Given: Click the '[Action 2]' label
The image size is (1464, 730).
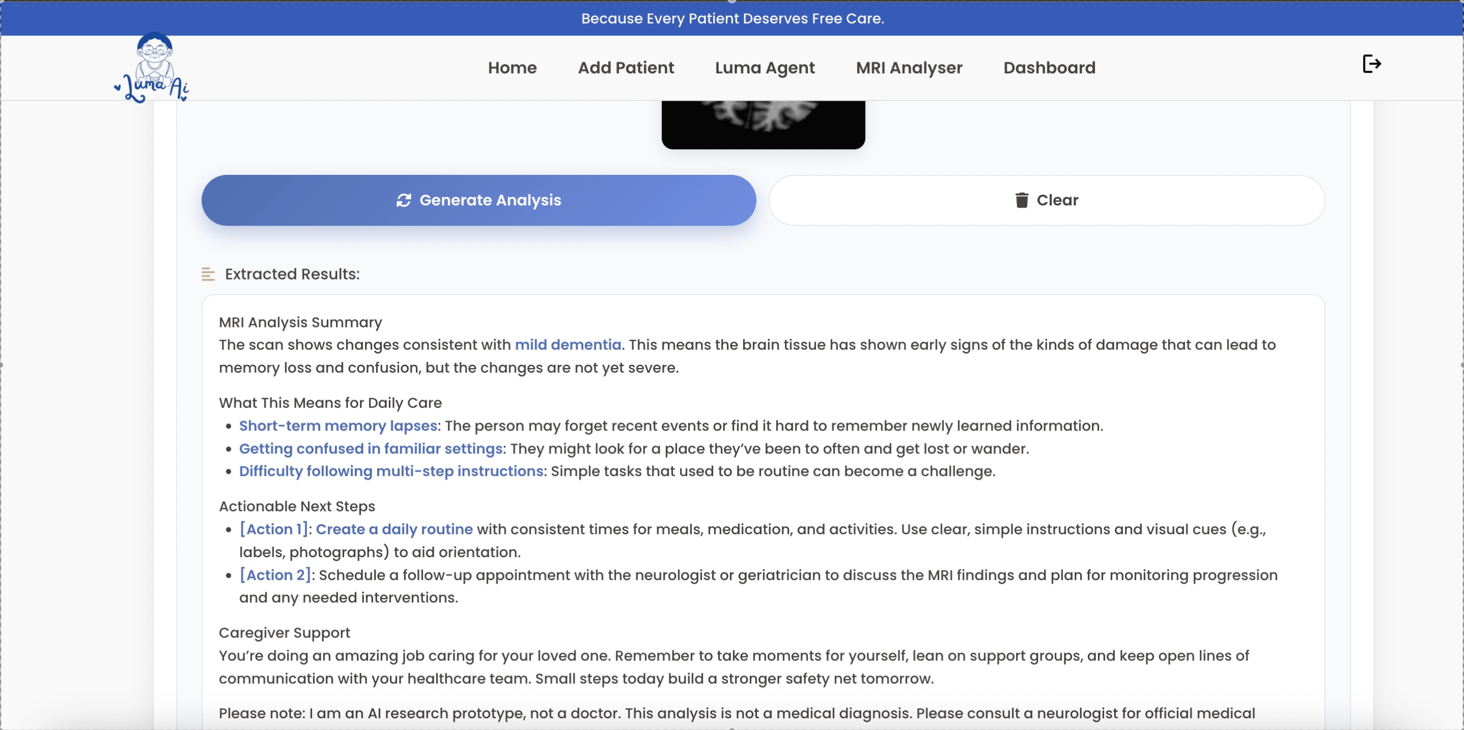Looking at the screenshot, I should click(x=275, y=575).
